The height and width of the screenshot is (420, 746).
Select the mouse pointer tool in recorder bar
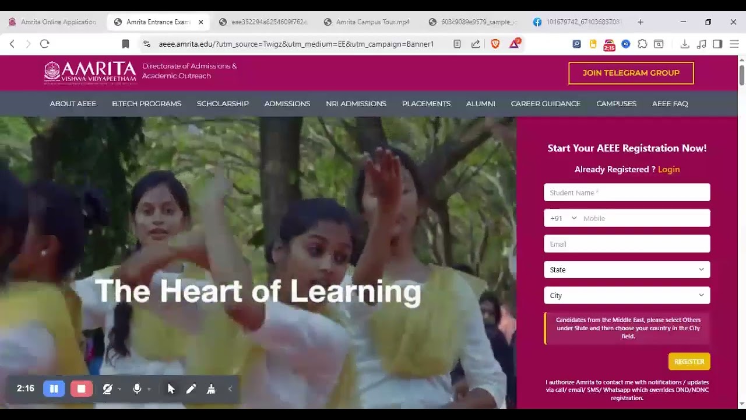[x=171, y=388]
